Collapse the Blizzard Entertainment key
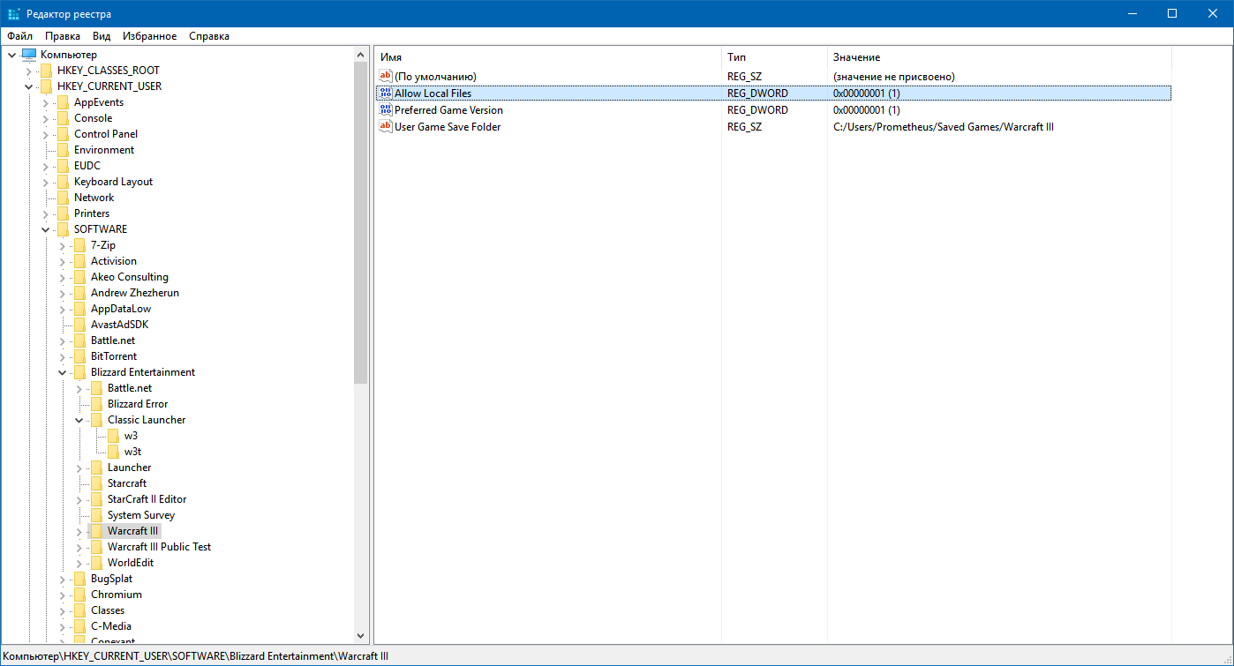Screen dimensions: 1234x666 pos(62,372)
